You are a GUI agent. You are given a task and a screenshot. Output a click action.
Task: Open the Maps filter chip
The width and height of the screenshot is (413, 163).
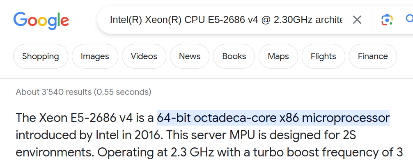(x=278, y=56)
